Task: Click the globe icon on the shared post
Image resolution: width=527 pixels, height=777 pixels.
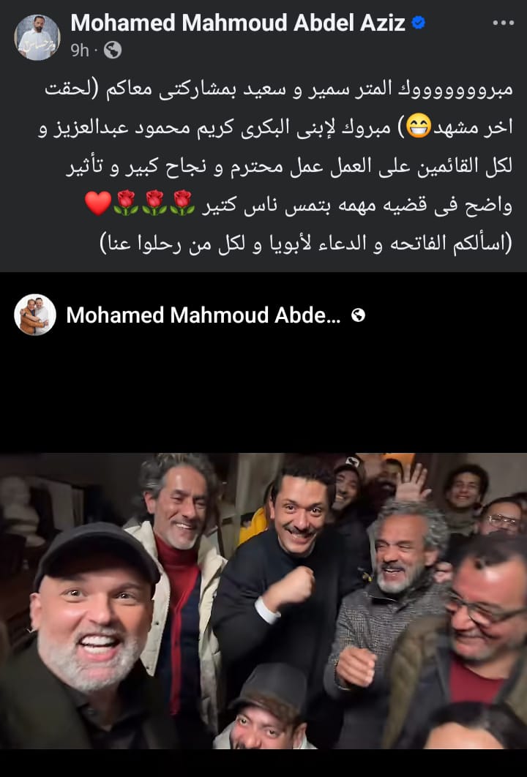Action: coord(358,315)
